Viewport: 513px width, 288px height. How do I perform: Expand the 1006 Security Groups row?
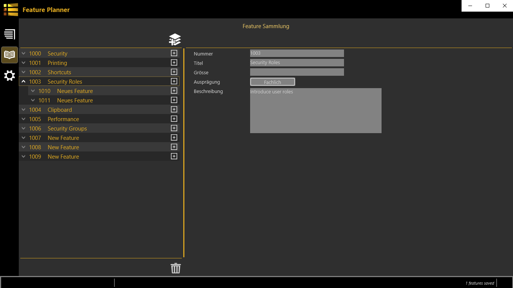pyautogui.click(x=24, y=129)
